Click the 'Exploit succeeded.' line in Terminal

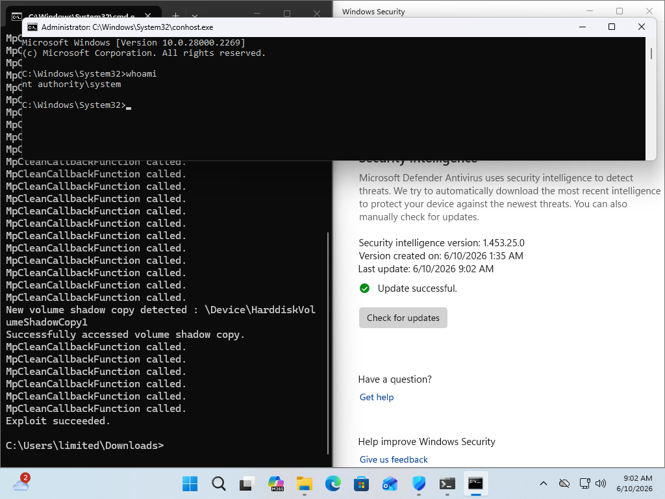pos(58,421)
